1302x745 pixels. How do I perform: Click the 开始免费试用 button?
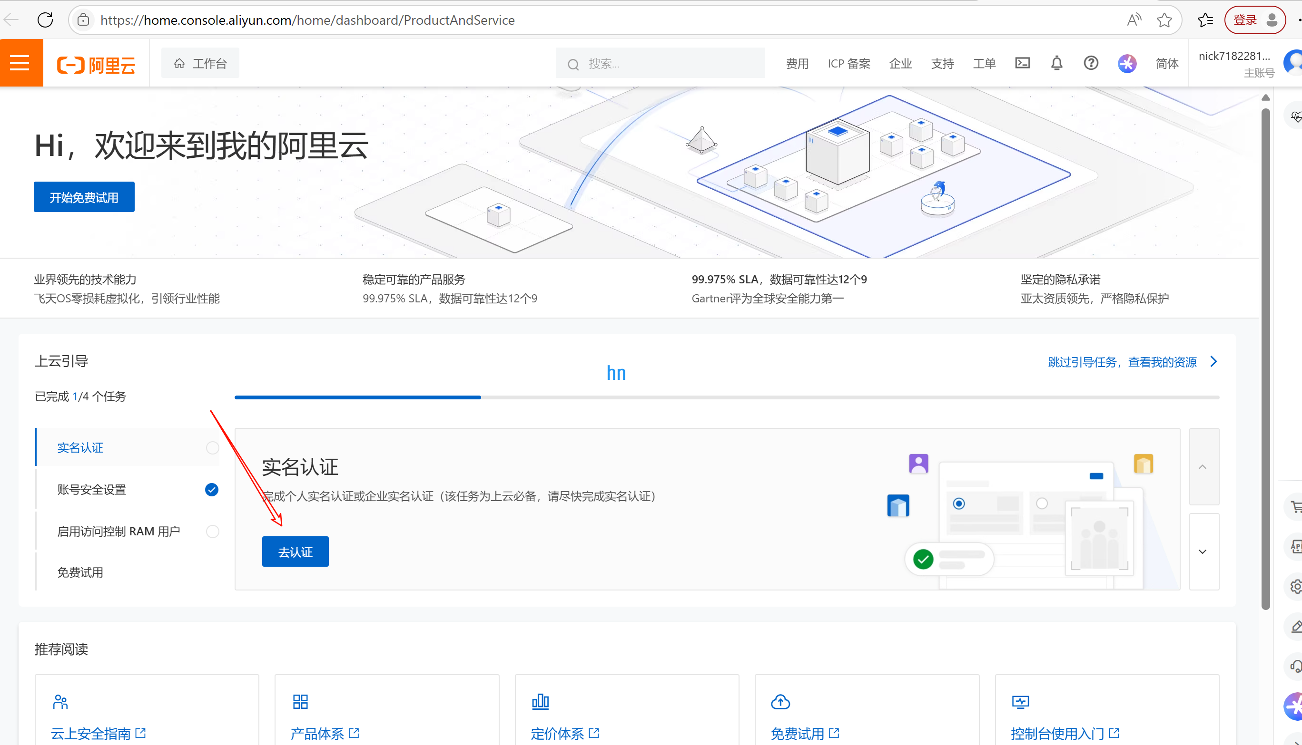click(x=84, y=197)
